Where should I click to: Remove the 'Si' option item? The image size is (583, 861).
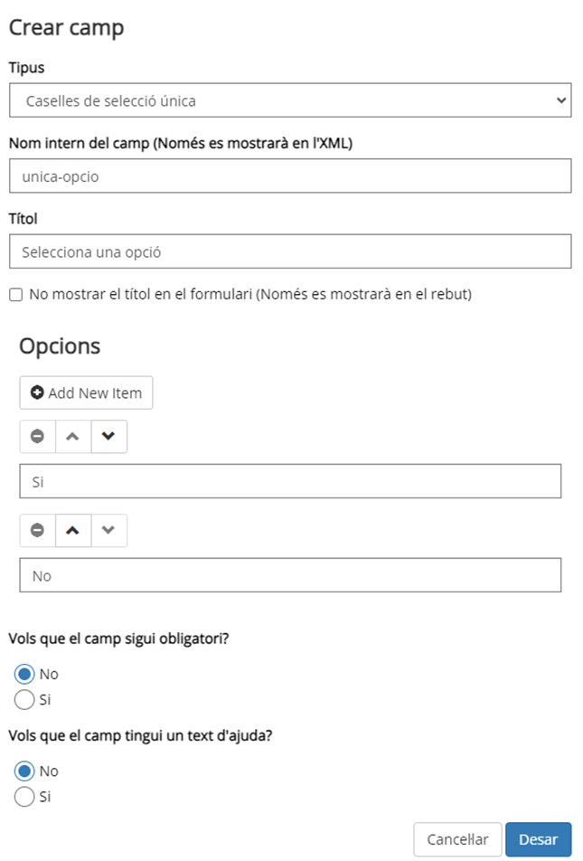pyautogui.click(x=38, y=436)
